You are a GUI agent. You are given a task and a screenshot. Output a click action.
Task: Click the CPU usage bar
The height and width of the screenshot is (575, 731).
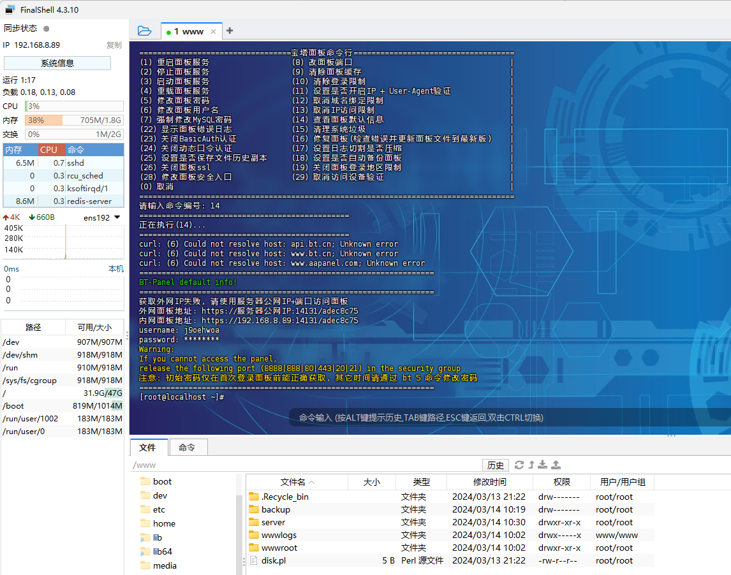click(x=74, y=106)
